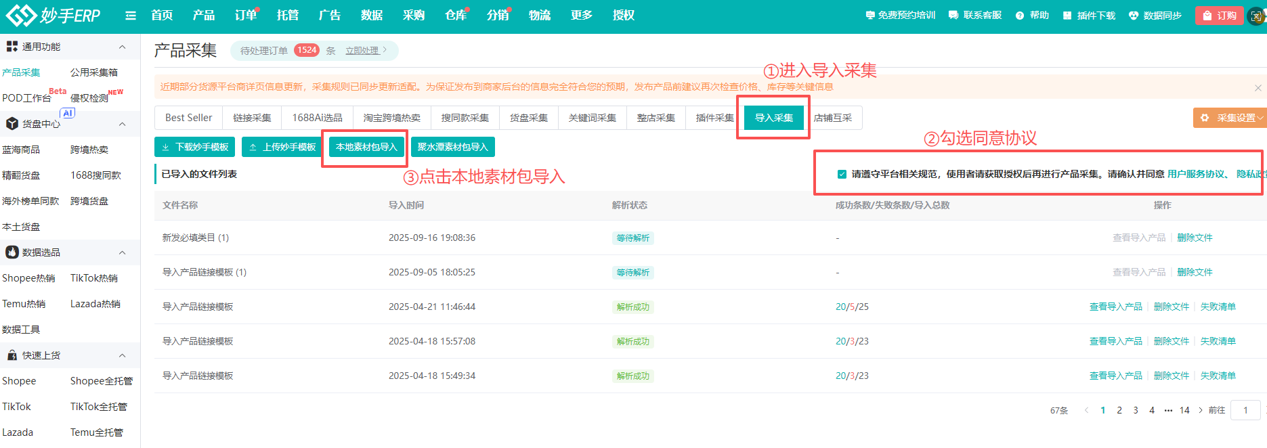
Task: Switch to 货盘采集 tab
Action: click(528, 118)
